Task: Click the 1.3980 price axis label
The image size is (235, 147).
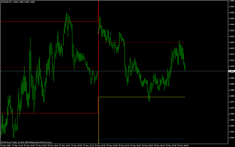Action: click(x=232, y=96)
